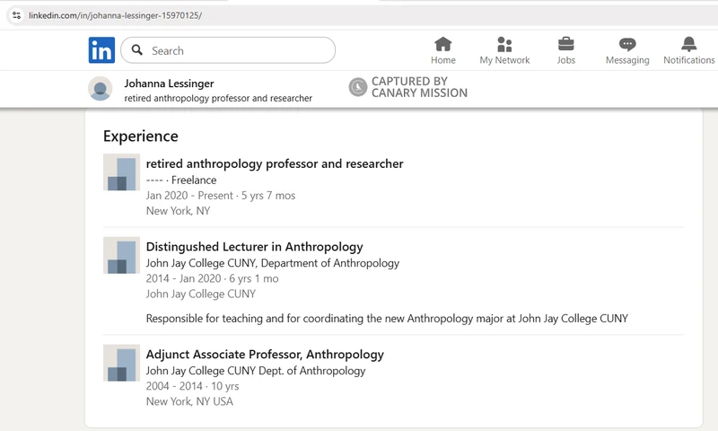Click header subtitle 'retired anthropology professor and researcher'
The image size is (718, 431).
click(x=218, y=98)
